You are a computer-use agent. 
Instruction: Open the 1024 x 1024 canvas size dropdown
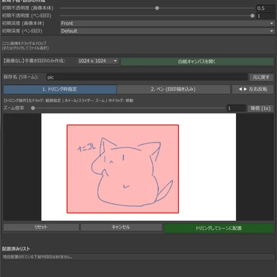(98, 61)
